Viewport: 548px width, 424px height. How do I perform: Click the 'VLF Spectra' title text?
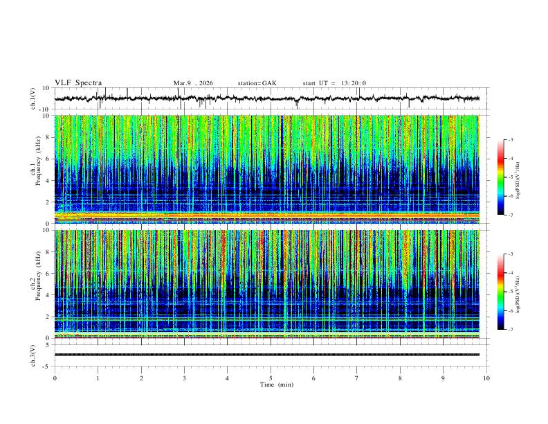click(78, 83)
